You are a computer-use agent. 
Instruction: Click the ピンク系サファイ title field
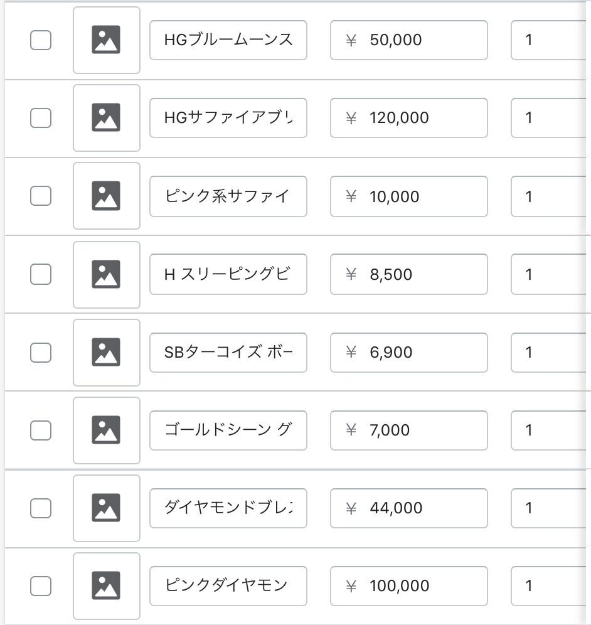(x=228, y=196)
